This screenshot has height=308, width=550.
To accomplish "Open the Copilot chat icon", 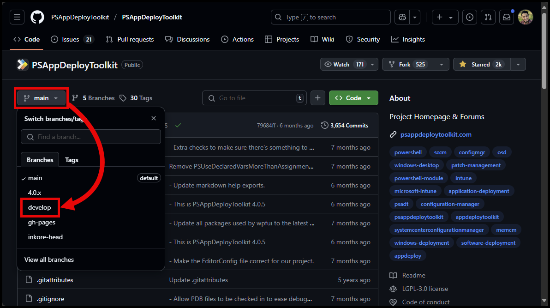I will click(x=402, y=17).
